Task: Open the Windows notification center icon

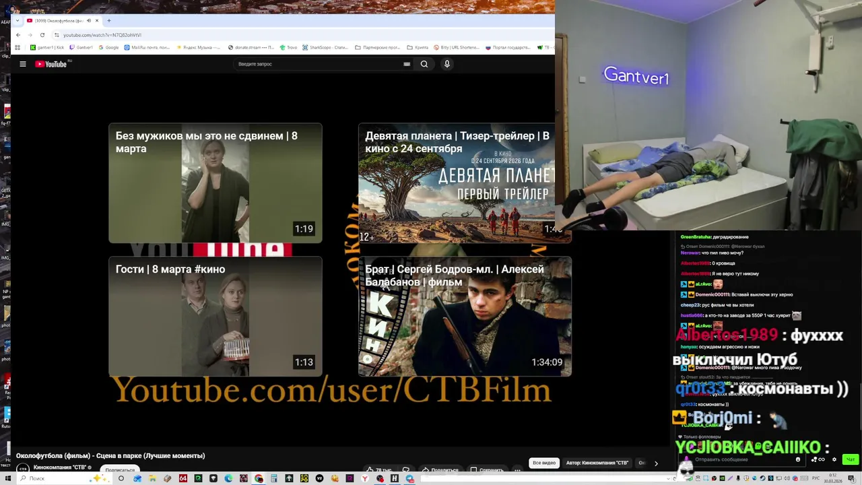Action: (851, 478)
